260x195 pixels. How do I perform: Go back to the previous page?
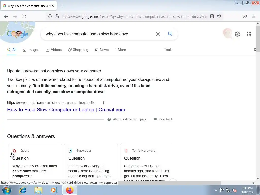pos(6,17)
